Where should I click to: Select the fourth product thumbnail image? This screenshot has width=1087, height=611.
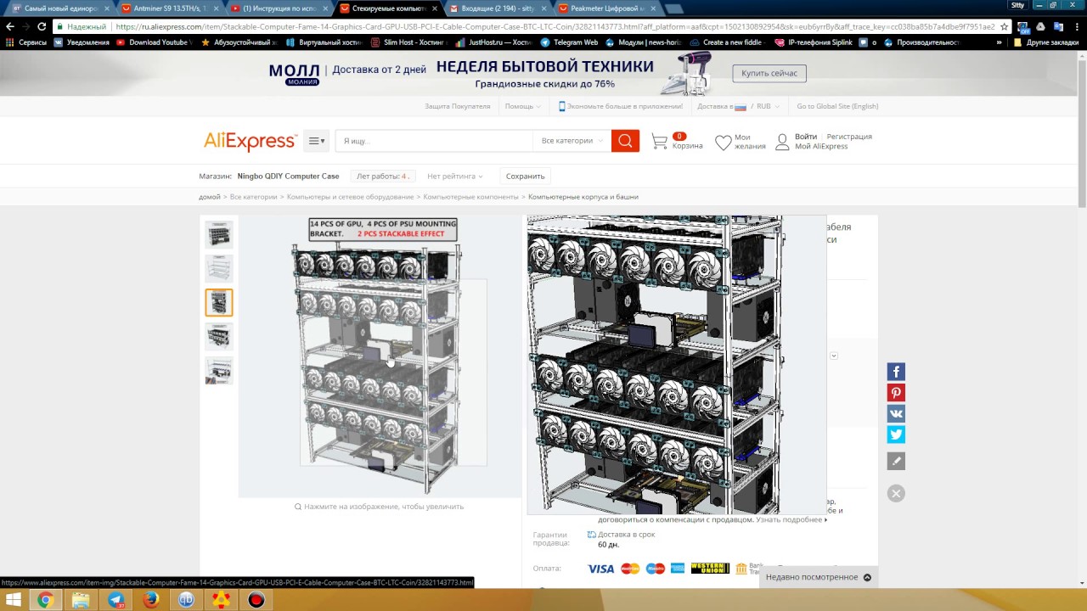pyautogui.click(x=219, y=337)
